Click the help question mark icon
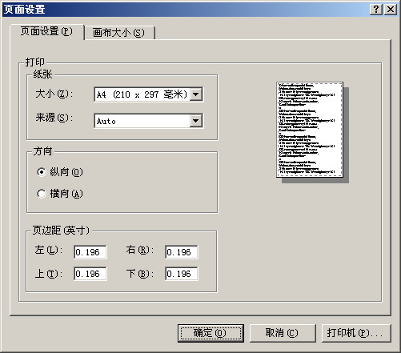 click(376, 10)
